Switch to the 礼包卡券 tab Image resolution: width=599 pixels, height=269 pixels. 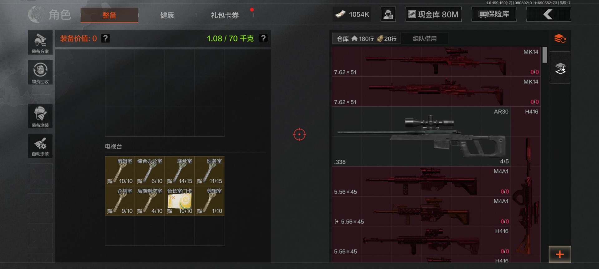click(x=225, y=15)
